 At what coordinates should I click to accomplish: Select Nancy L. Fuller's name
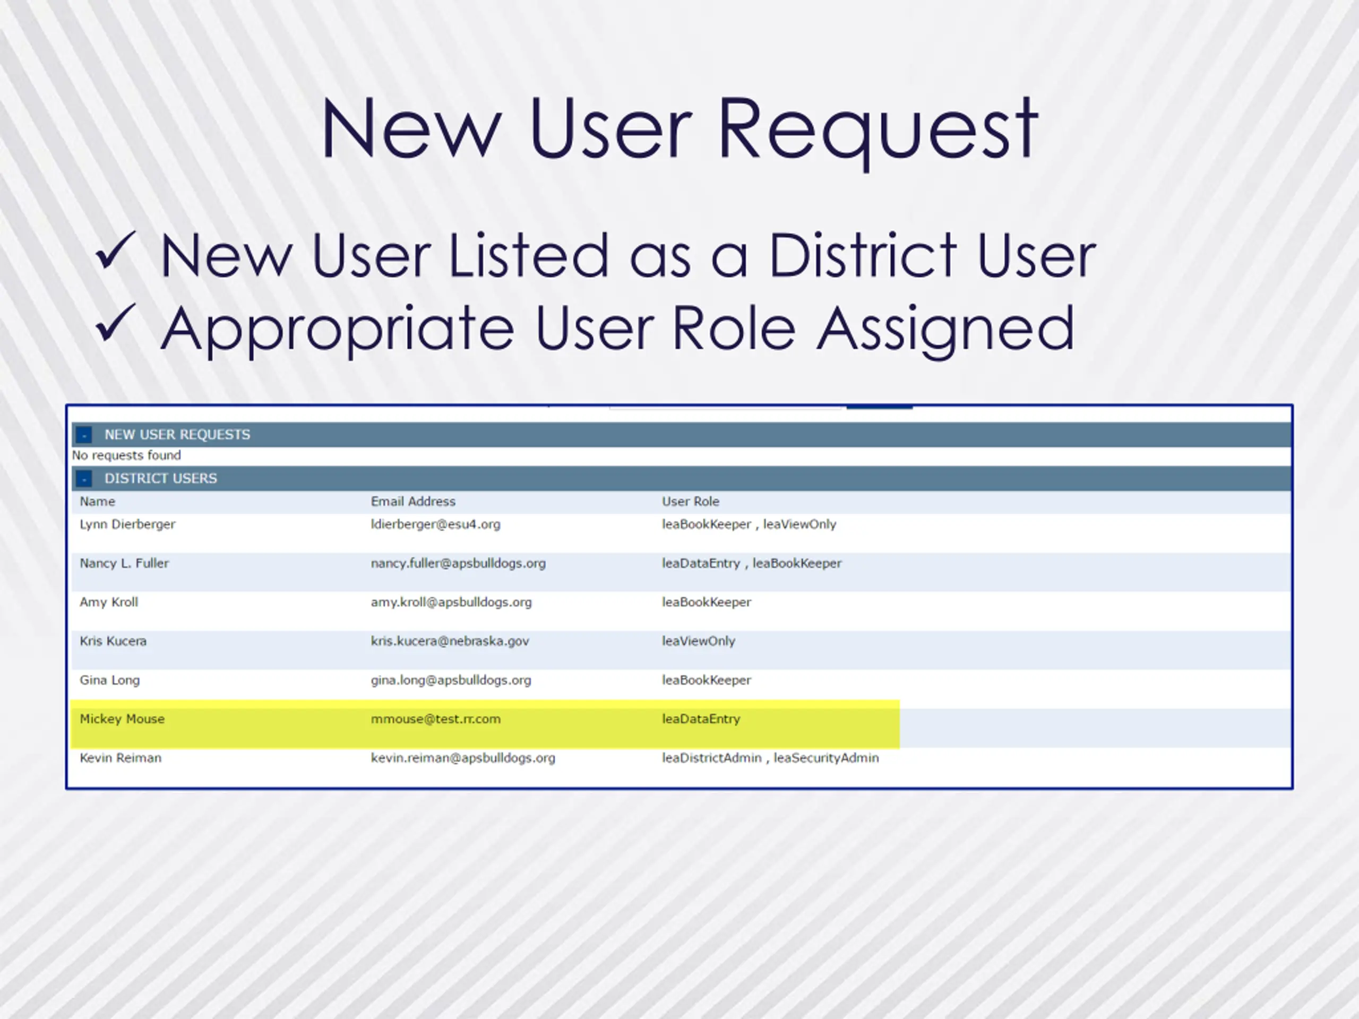click(x=124, y=563)
